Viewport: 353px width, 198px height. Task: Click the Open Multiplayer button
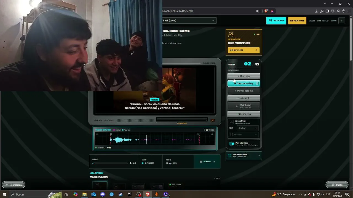point(244,50)
